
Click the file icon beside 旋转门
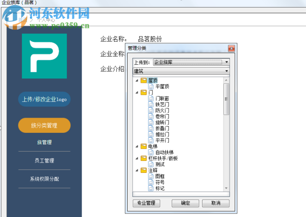[x=151, y=123]
